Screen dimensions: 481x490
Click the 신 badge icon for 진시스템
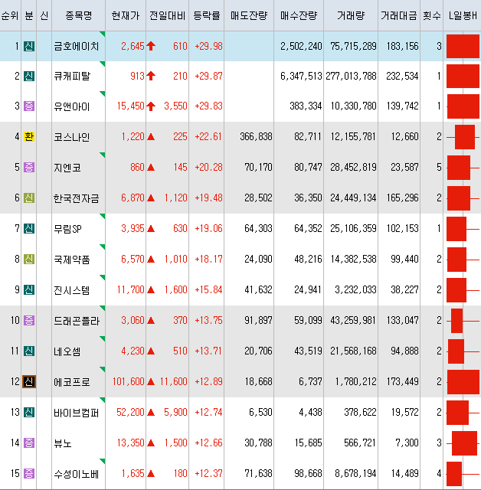29,289
